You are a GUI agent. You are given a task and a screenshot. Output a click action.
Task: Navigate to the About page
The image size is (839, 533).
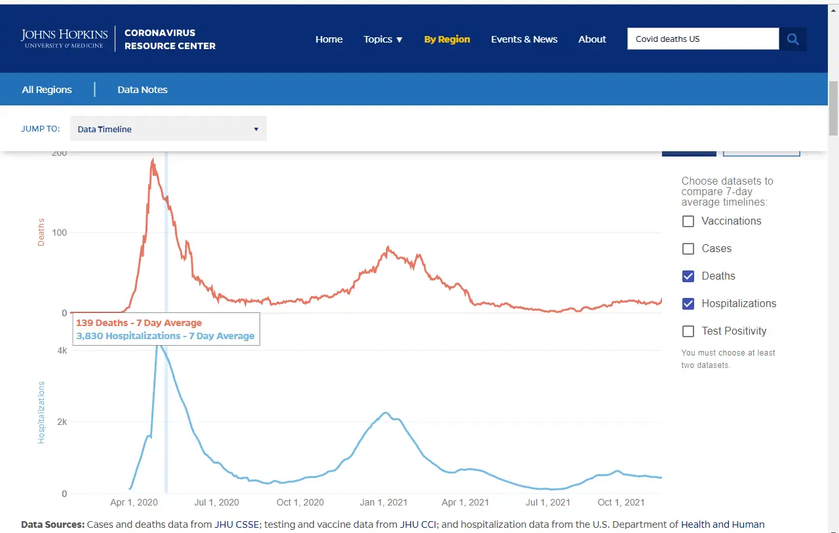point(592,39)
